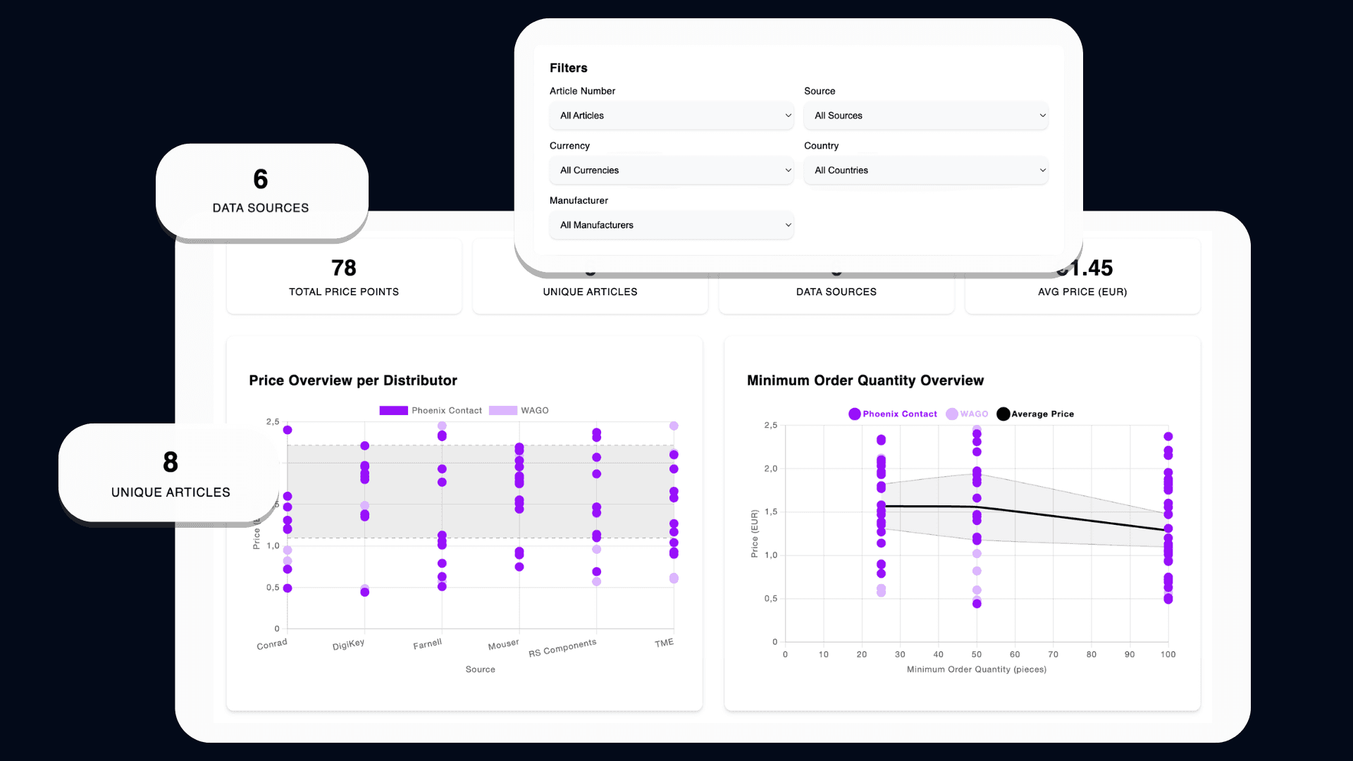The width and height of the screenshot is (1353, 761).
Task: Open the Manufacturer dropdown
Action: click(671, 225)
